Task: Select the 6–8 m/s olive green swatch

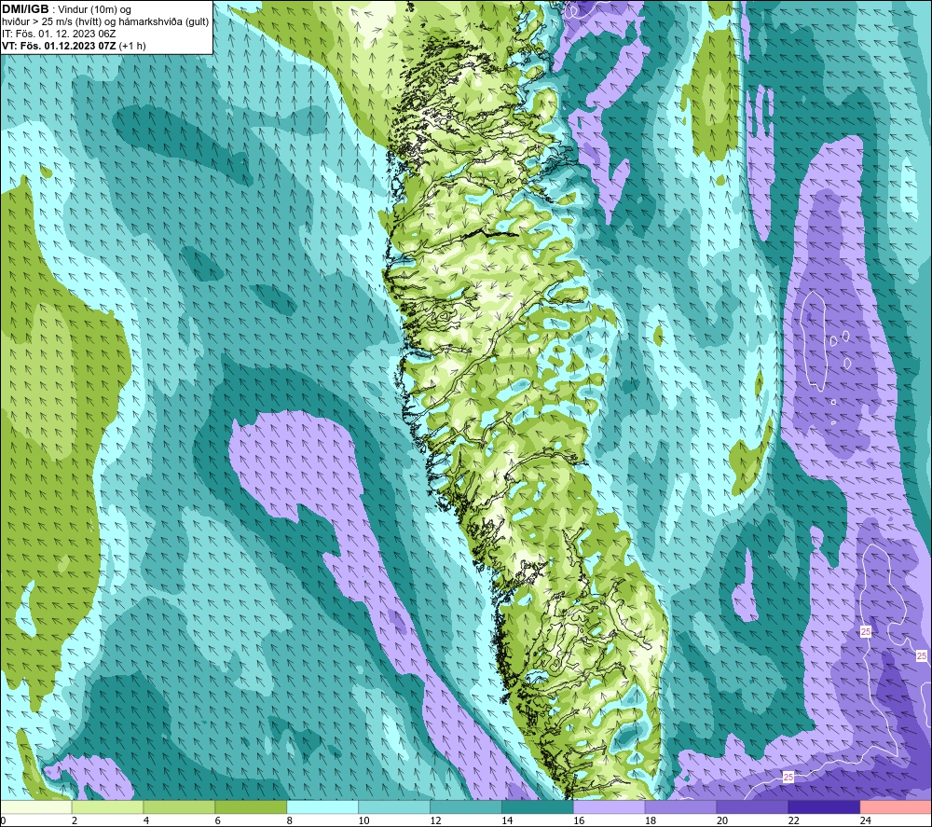Action: pos(251,806)
